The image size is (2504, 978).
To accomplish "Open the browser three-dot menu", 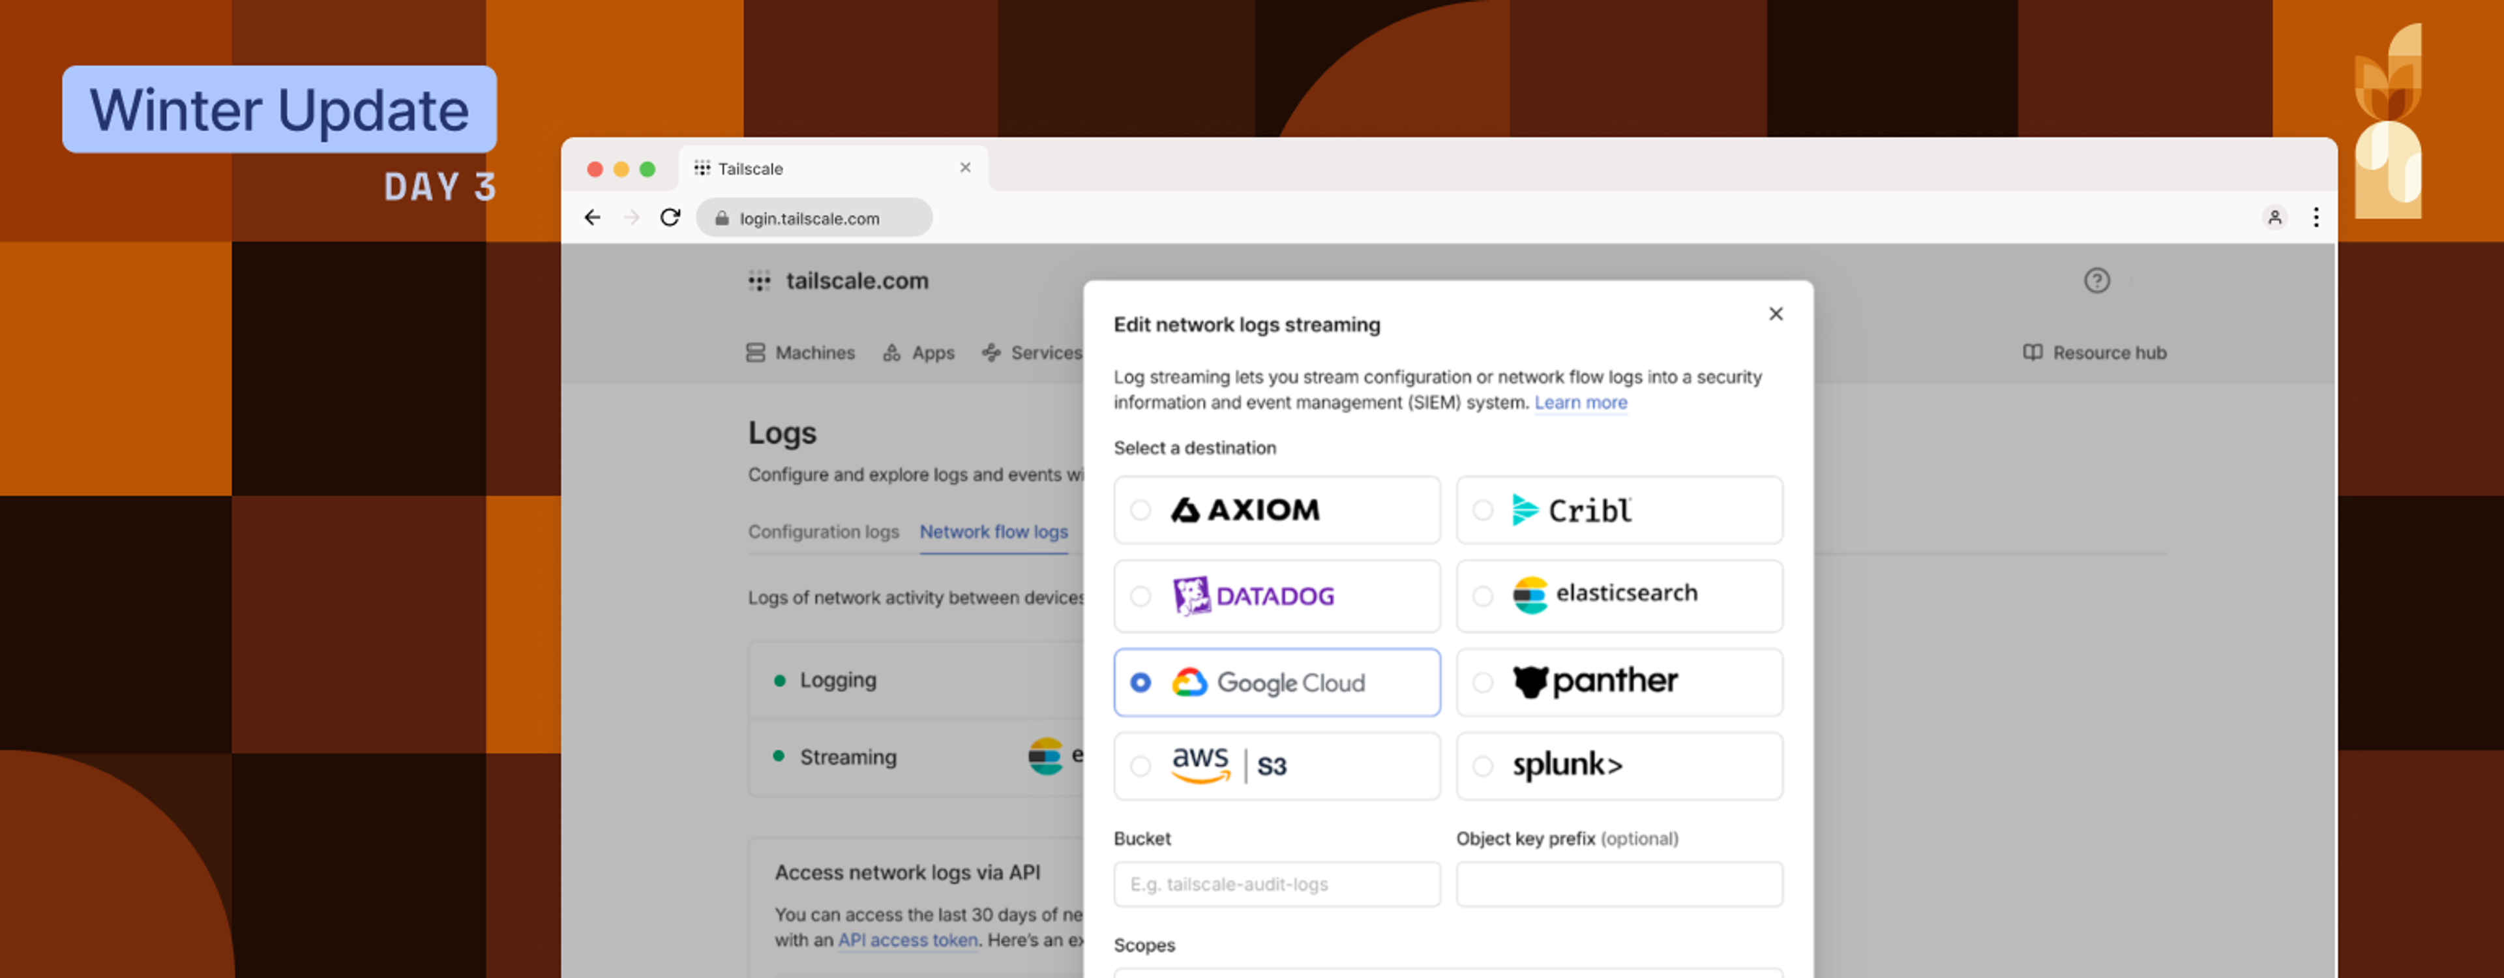I will [x=2316, y=218].
